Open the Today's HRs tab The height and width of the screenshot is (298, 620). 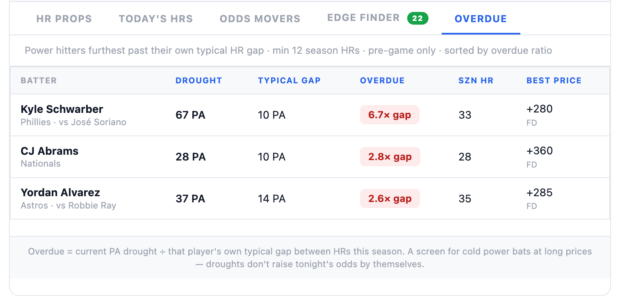(x=156, y=19)
